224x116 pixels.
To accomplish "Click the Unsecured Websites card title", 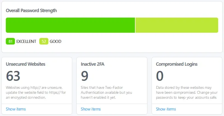I will pyautogui.click(x=25, y=64).
